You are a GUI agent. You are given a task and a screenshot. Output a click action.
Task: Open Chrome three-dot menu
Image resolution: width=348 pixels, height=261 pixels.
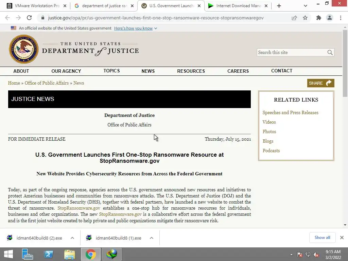point(341,18)
